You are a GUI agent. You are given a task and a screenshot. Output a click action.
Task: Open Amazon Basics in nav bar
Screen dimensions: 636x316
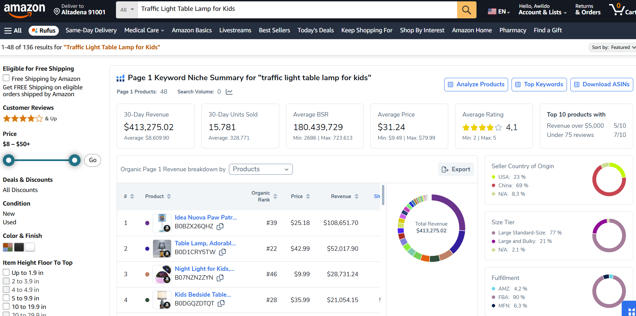[x=192, y=31]
